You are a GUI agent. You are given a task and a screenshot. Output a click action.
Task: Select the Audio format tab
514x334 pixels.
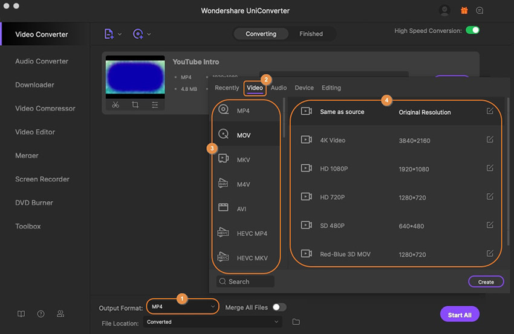(279, 88)
